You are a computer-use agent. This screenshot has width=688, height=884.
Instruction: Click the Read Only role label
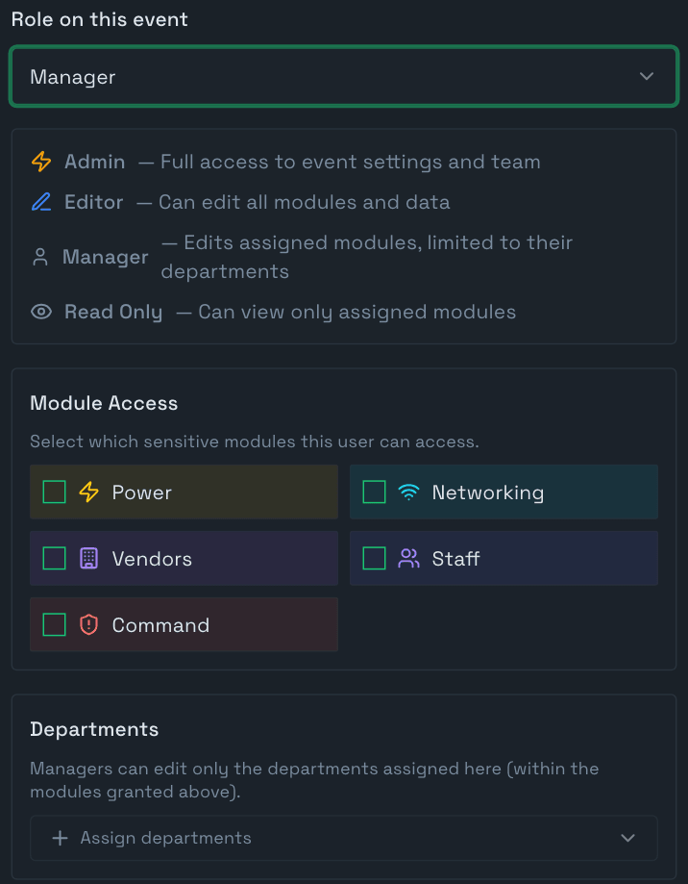(113, 312)
